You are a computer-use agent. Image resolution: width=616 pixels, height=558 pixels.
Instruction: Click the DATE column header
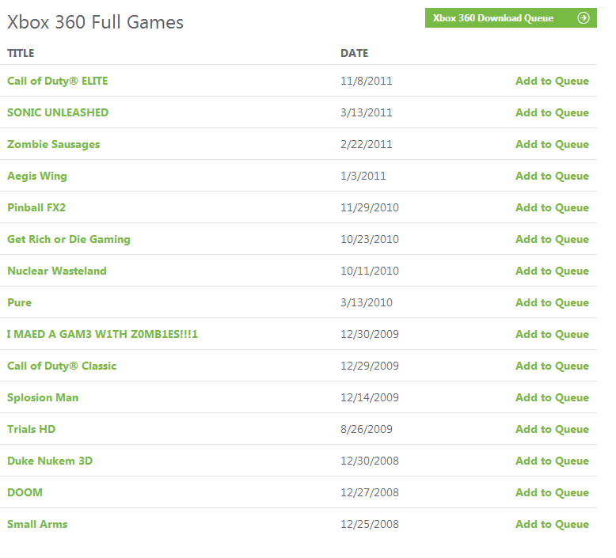[x=355, y=53]
